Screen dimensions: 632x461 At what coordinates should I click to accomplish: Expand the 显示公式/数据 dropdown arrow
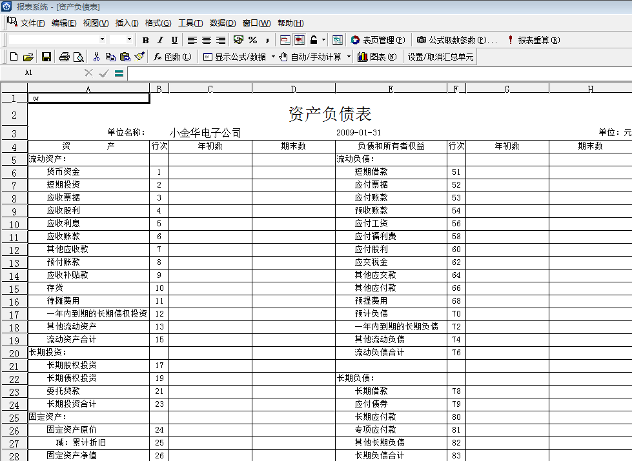coord(273,57)
